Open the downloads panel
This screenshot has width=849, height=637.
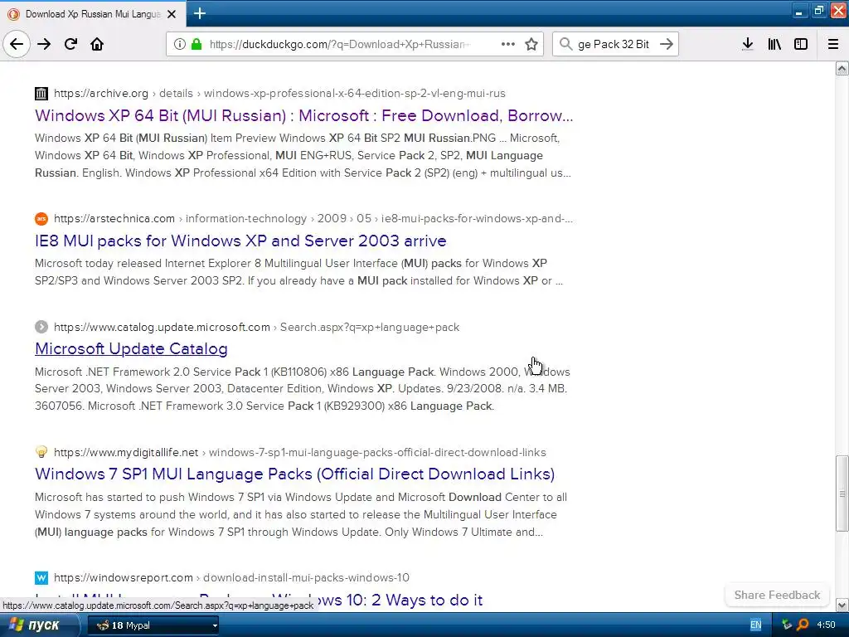click(x=748, y=44)
